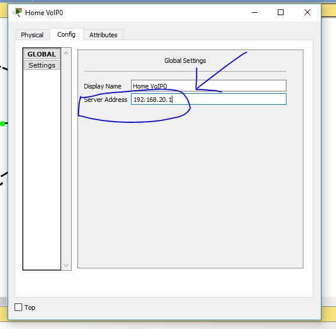Maximize the Home VoIP0 window
336x329 pixels.
[281, 12]
